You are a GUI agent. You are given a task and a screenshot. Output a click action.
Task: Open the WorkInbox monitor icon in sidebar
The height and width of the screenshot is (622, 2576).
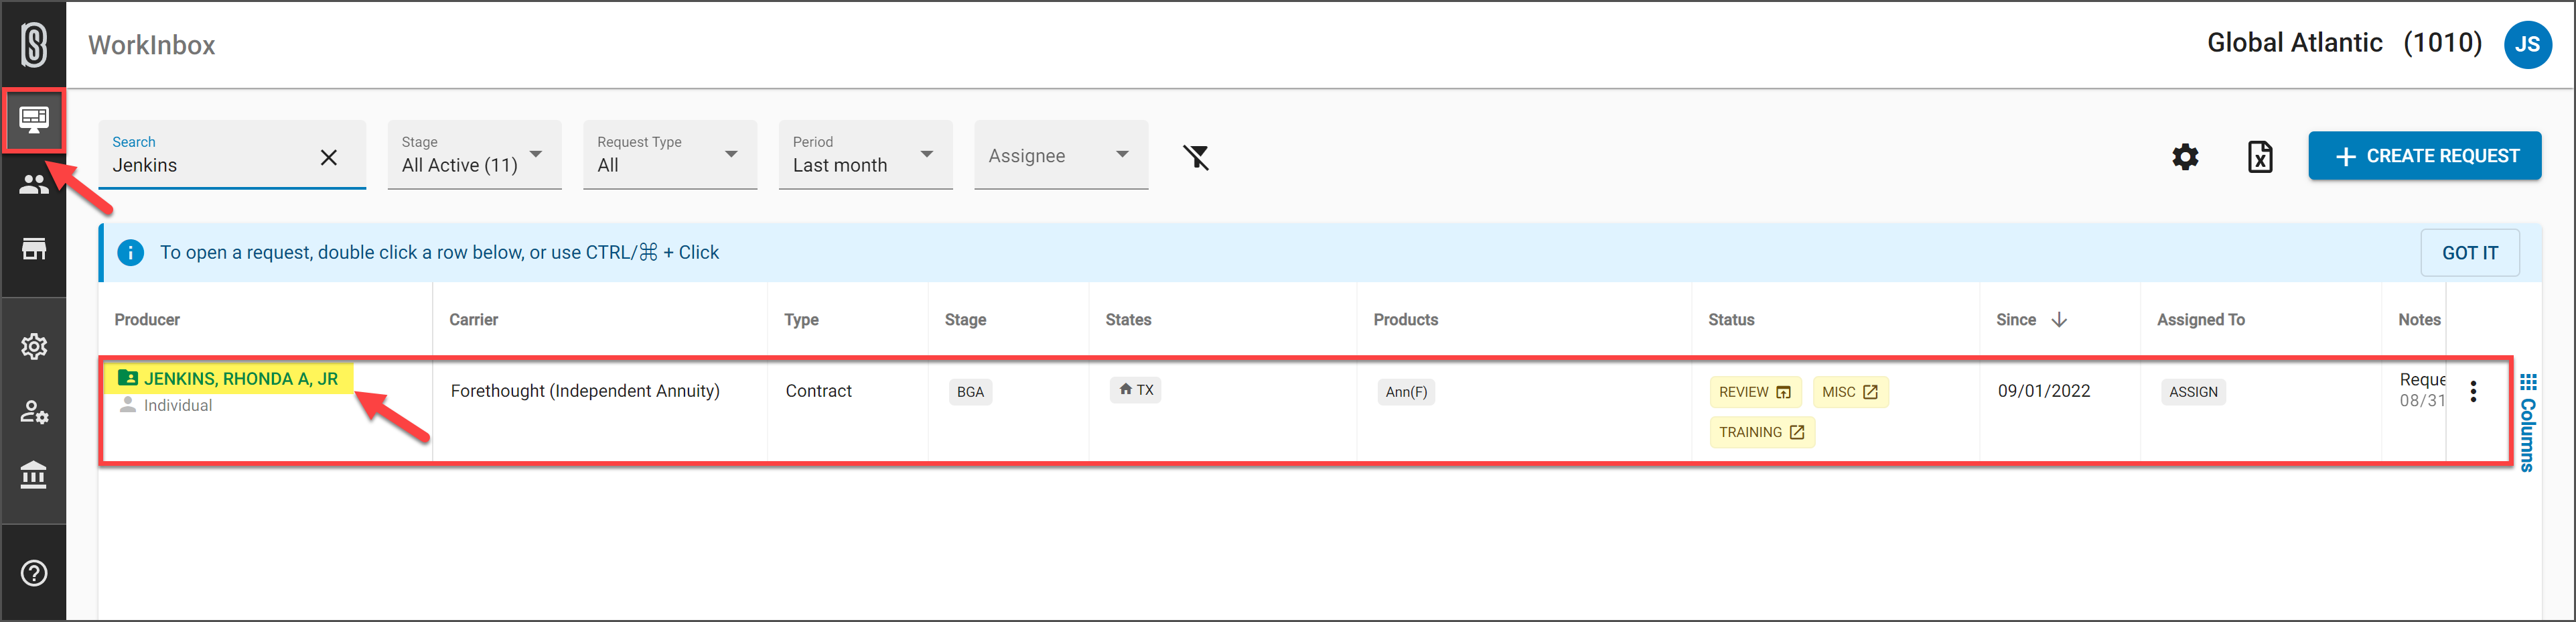coord(34,120)
